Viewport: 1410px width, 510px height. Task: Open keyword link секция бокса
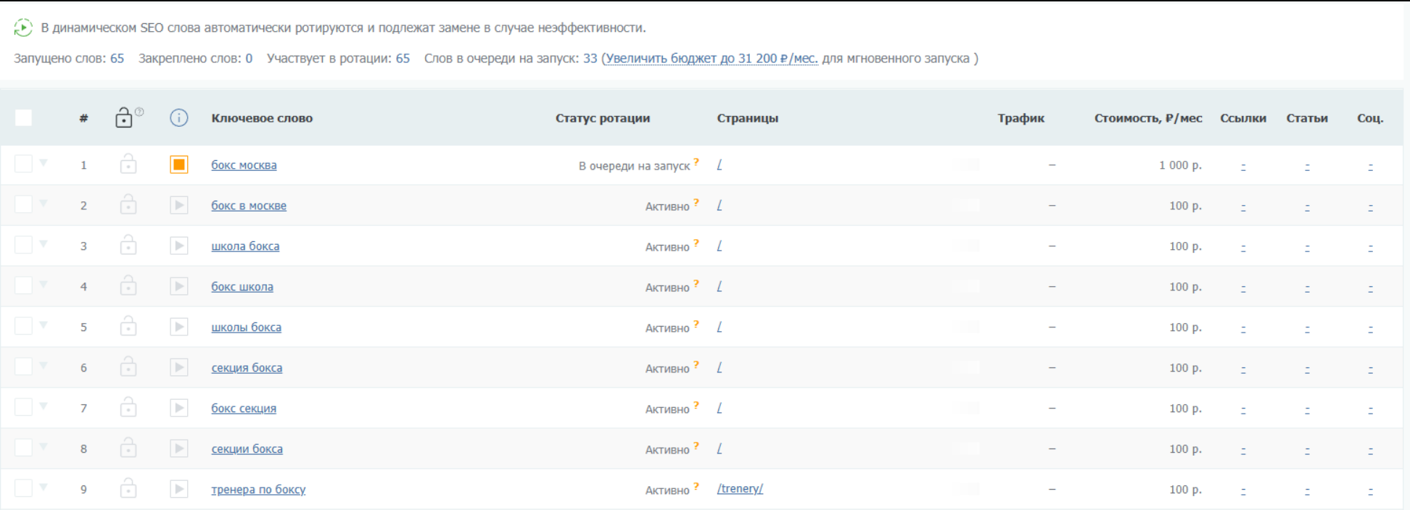247,368
